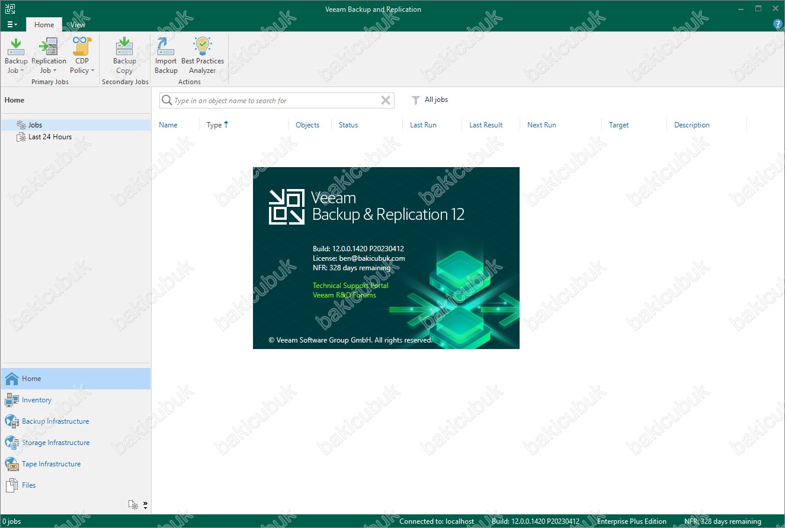
Task: Switch to the View ribbon tab
Action: [78, 25]
